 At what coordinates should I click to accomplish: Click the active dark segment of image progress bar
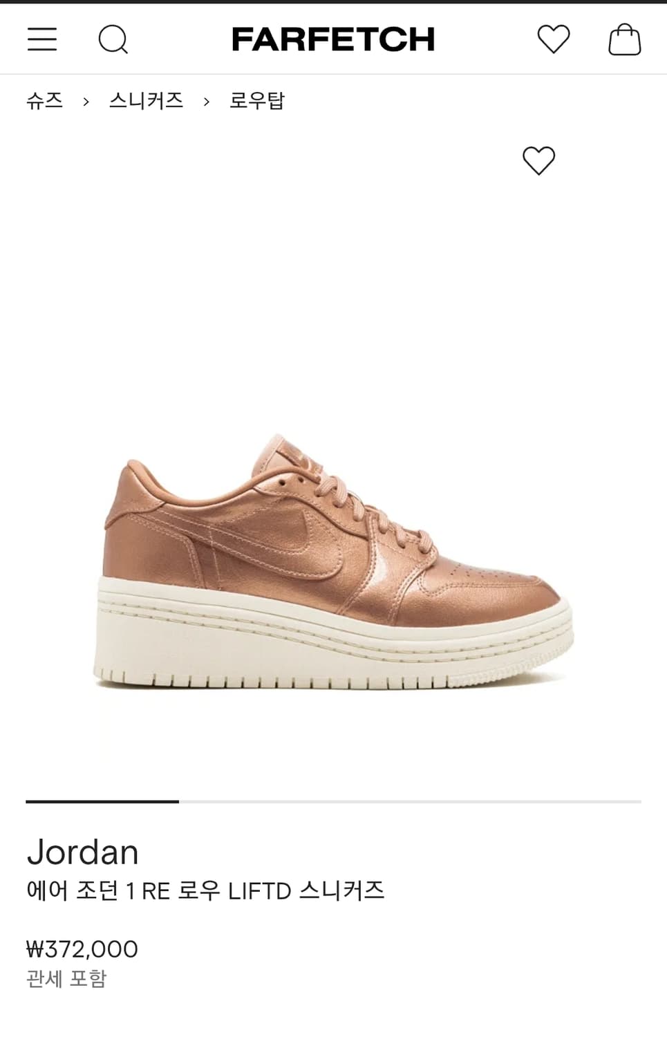tap(102, 801)
